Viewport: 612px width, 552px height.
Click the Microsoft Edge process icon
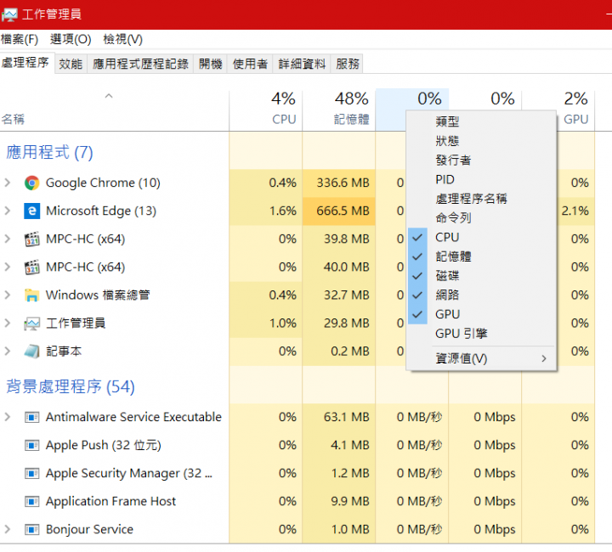[31, 211]
